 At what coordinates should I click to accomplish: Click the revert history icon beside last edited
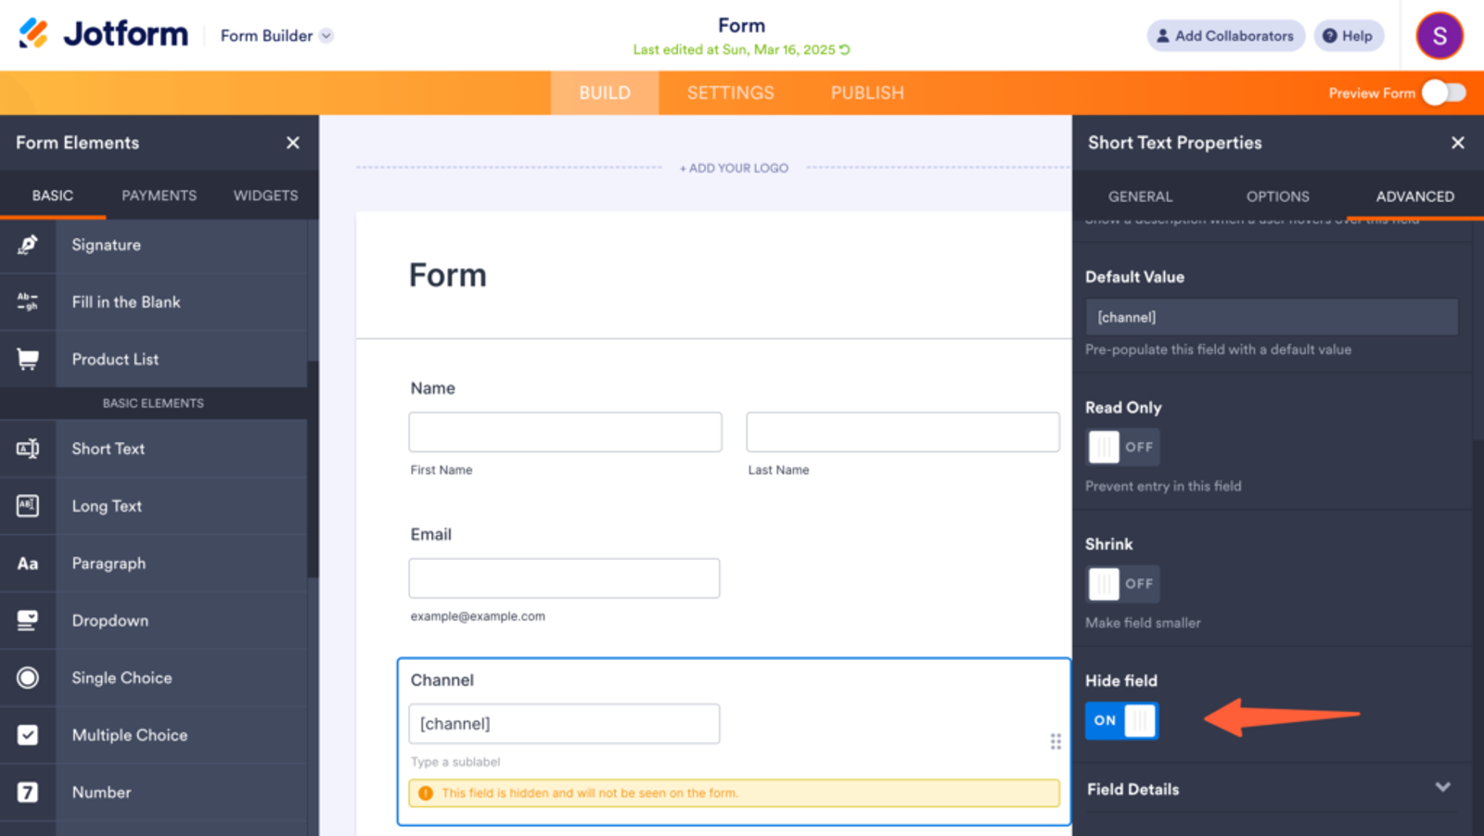[x=845, y=50]
